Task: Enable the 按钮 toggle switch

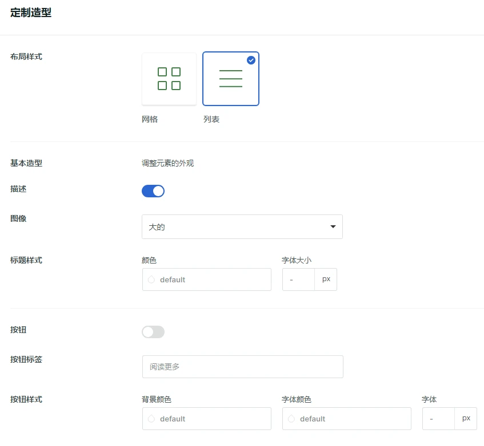Action: click(153, 331)
